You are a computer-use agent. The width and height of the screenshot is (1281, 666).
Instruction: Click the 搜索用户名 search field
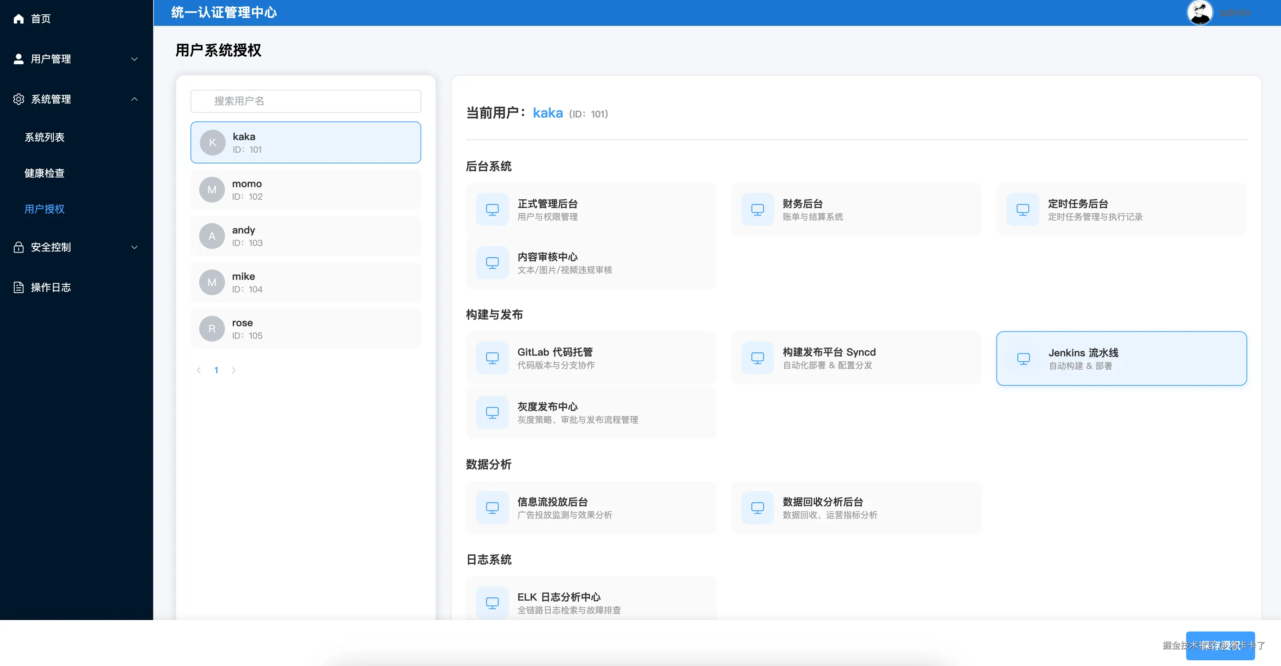pyautogui.click(x=305, y=101)
